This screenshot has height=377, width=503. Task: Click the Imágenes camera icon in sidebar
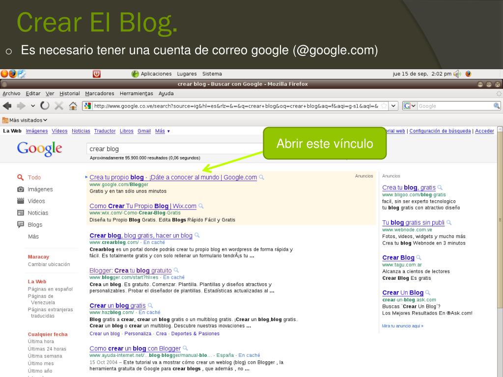(x=21, y=189)
